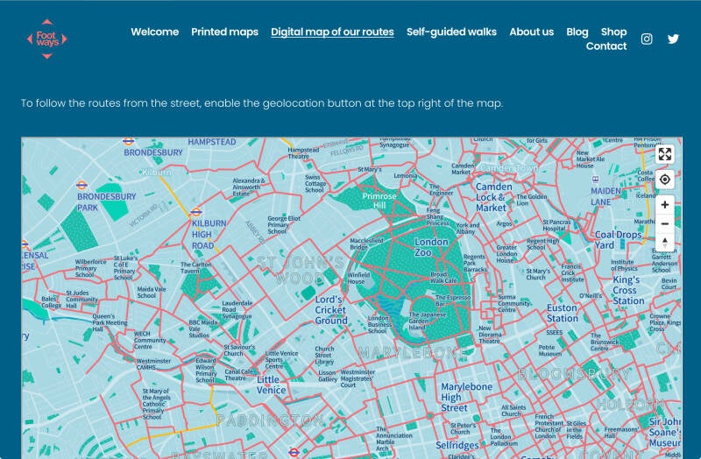Toggle fullscreen map view
The image size is (701, 459).
(665, 154)
